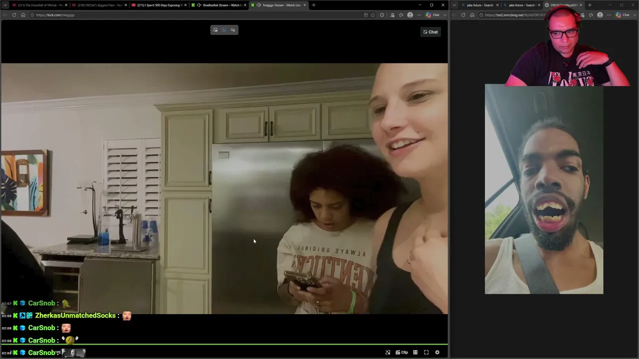The width and height of the screenshot is (639, 359).
Task: Expand the tab list dropdown in right browser
Action: (454, 5)
